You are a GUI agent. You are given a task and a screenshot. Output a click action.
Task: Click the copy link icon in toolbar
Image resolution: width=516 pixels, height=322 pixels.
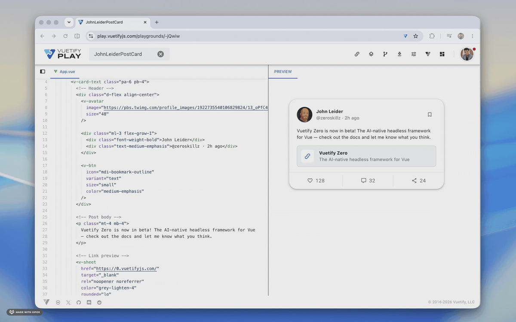coord(357,54)
